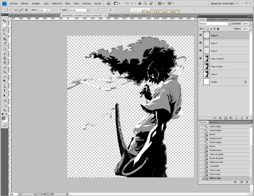254x196 pixels.
Task: Select the Magic Wand tool
Action: click(4, 34)
